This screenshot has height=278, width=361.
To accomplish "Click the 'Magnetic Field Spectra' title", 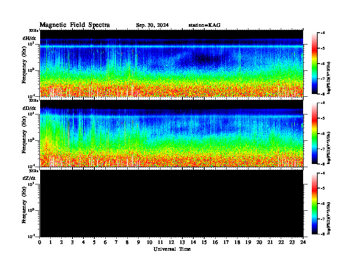I will 75,25.
